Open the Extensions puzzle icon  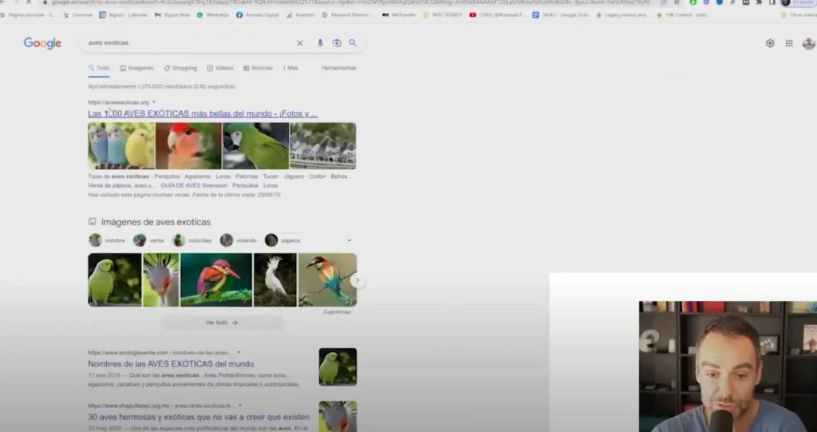pyautogui.click(x=759, y=2)
